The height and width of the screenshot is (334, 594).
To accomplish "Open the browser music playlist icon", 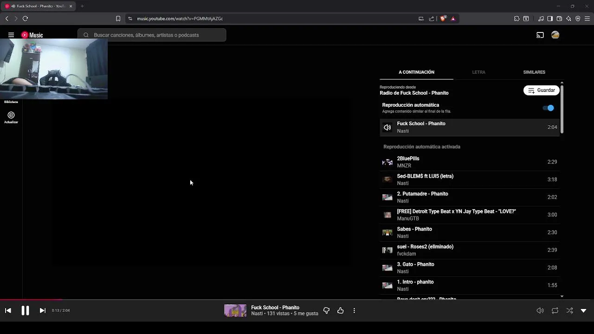I will tap(541, 19).
